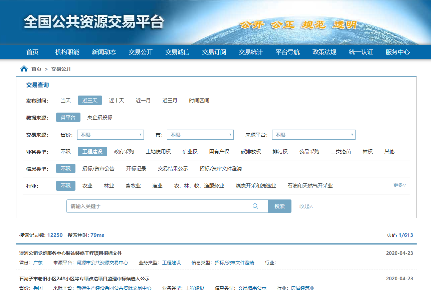Select 矿业权 business type
Screen dimensions: 431x295
click(190, 152)
